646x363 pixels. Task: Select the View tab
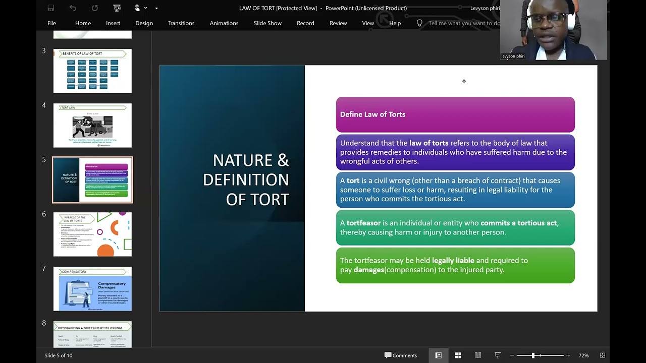[x=368, y=23]
